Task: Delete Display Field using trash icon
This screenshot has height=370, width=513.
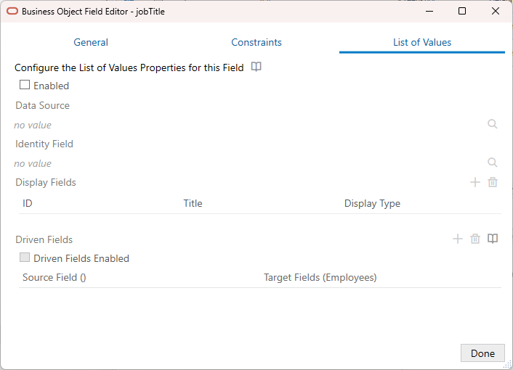Action: pyautogui.click(x=493, y=182)
